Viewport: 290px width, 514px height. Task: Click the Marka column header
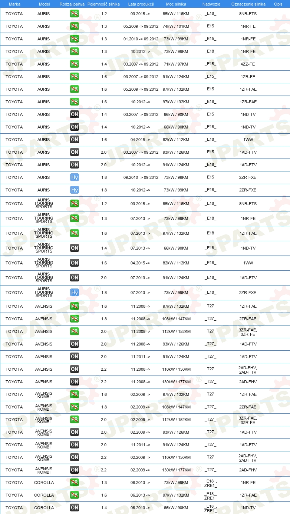[x=14, y=4]
